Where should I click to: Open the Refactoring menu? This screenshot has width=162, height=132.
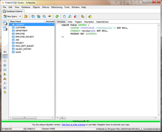[x=57, y=7]
